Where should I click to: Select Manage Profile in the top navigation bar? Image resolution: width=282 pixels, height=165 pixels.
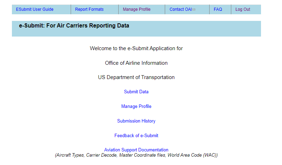point(137,9)
